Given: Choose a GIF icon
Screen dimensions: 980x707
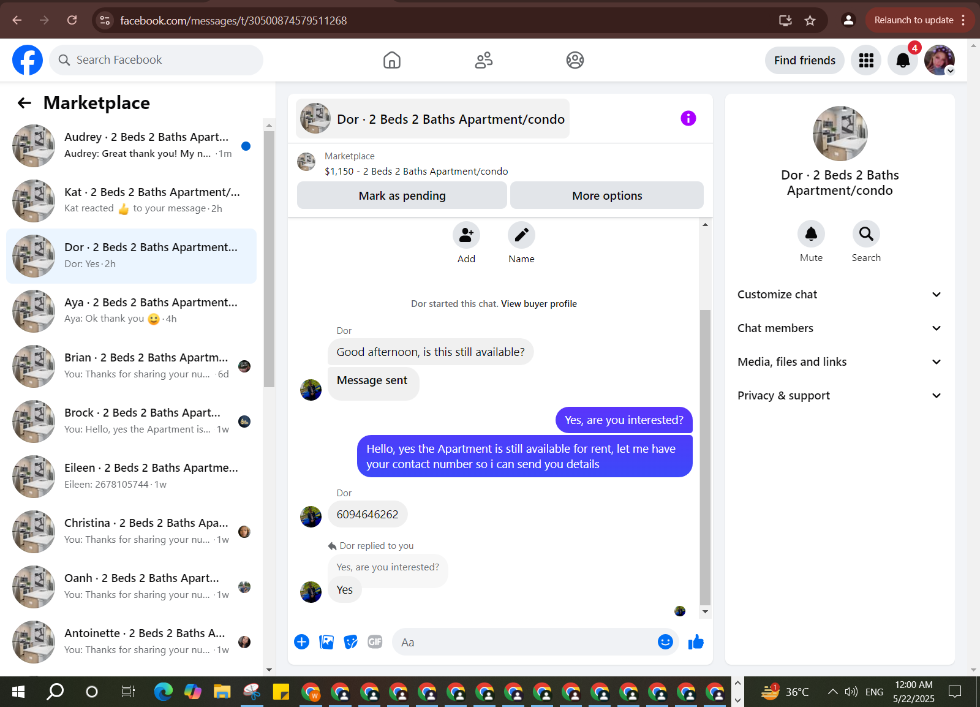Looking at the screenshot, I should (375, 641).
